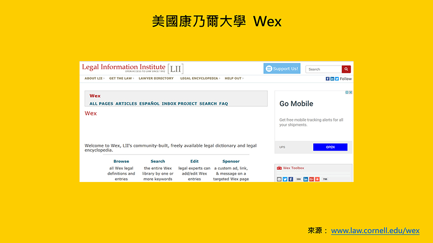433x243 pixels.
Task: Expand the Get the Law menu
Action: point(121,78)
